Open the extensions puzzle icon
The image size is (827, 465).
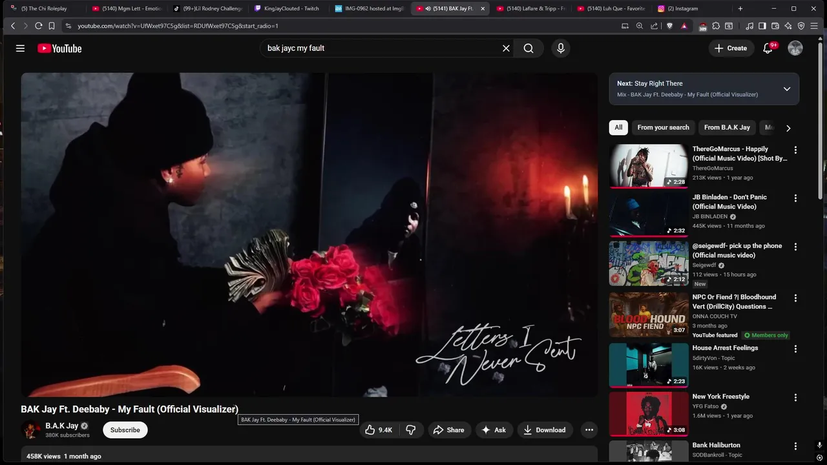click(716, 26)
